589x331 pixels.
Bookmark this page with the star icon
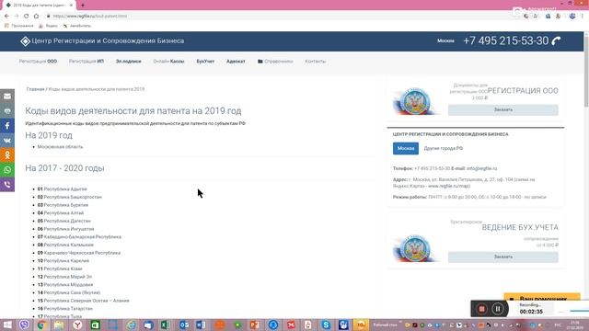[536, 17]
